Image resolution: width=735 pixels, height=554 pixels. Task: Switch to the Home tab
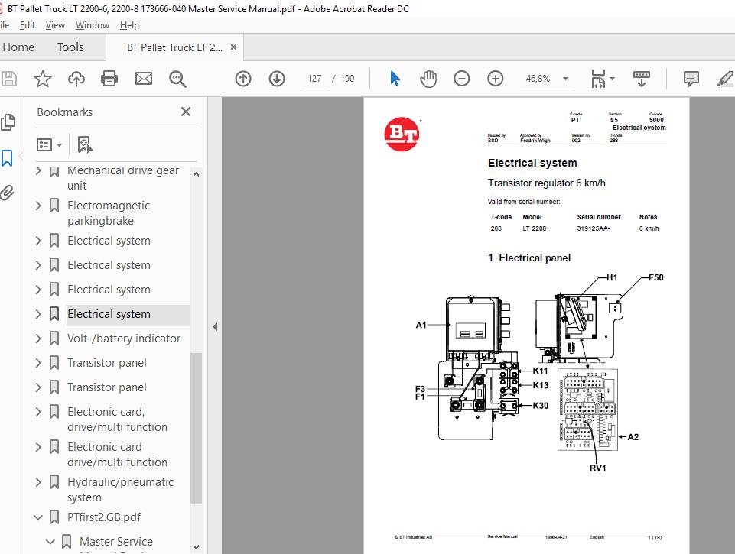pyautogui.click(x=18, y=47)
